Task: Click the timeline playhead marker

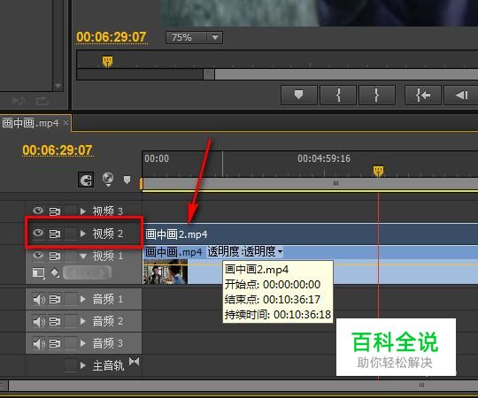Action: 378,171
